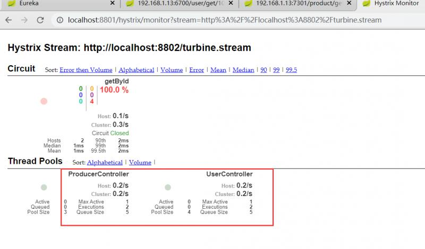Click the Thread Pools section heading
The height and width of the screenshot is (249, 425).
[x=35, y=161]
